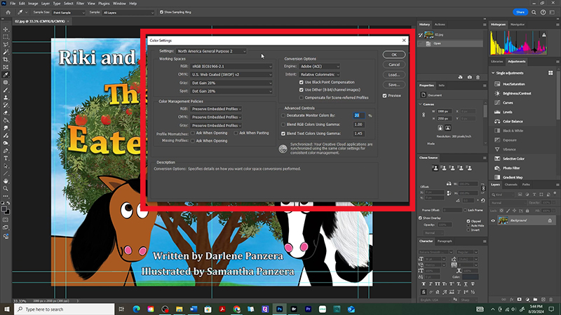Open RGB color management policy dropdown
561x315 pixels.
click(x=216, y=109)
